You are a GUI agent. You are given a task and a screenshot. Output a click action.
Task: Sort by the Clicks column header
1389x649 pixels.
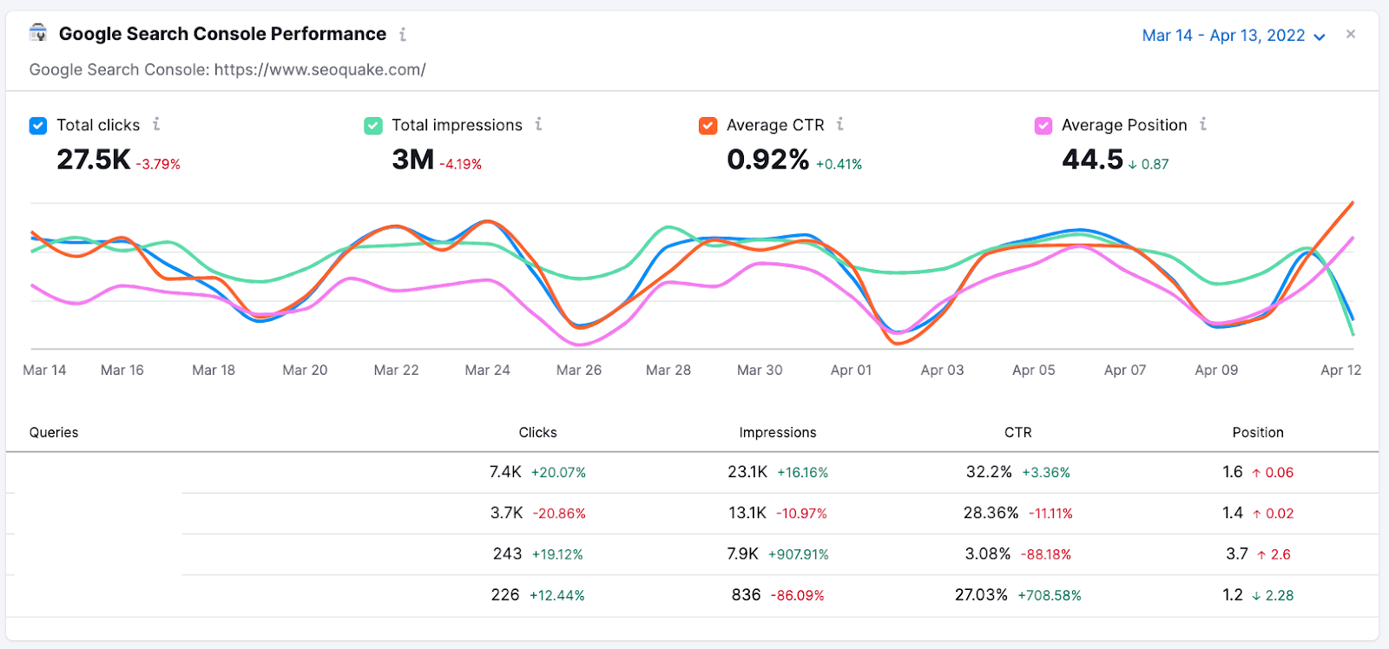coord(538,432)
